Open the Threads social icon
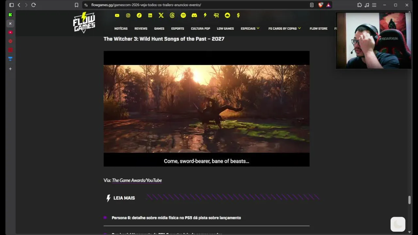 pos(172,15)
